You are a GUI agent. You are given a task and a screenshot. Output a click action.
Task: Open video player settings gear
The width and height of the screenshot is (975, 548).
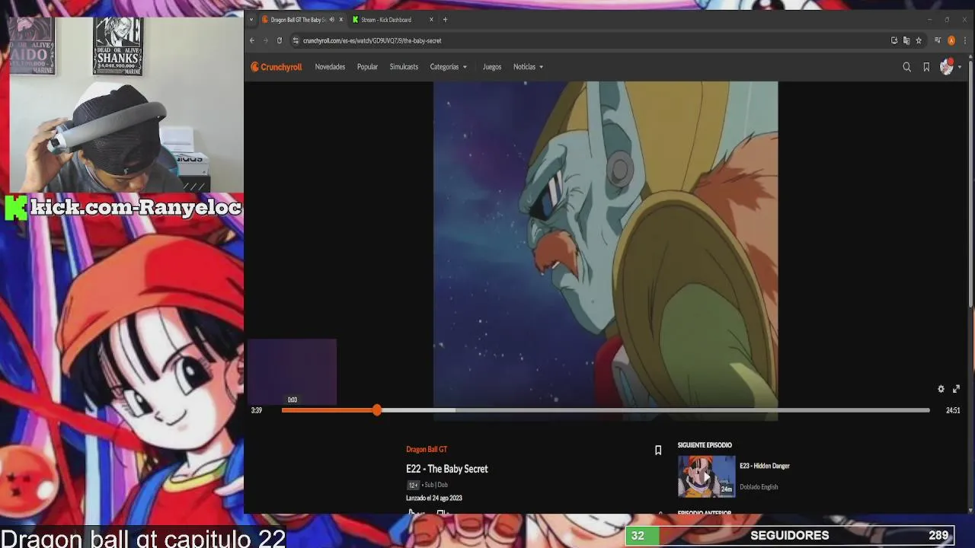pyautogui.click(x=941, y=389)
